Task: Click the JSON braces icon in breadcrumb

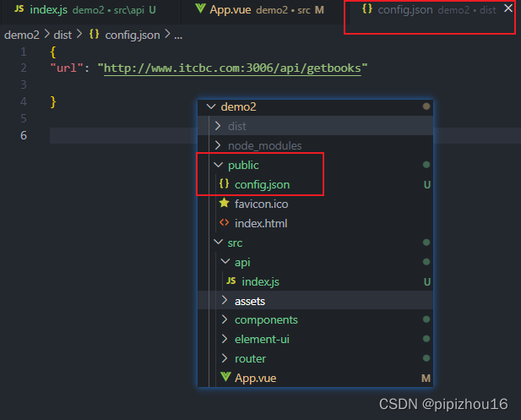Action: (x=94, y=35)
